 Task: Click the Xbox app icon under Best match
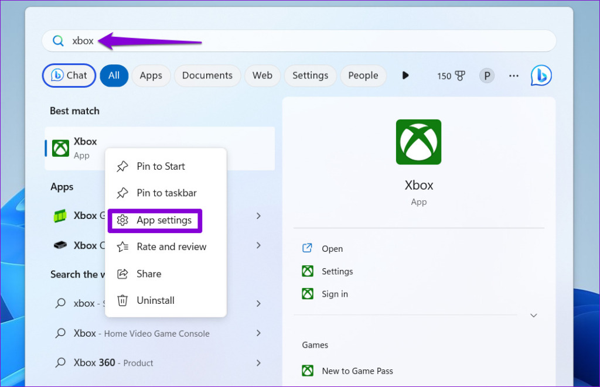pos(61,148)
